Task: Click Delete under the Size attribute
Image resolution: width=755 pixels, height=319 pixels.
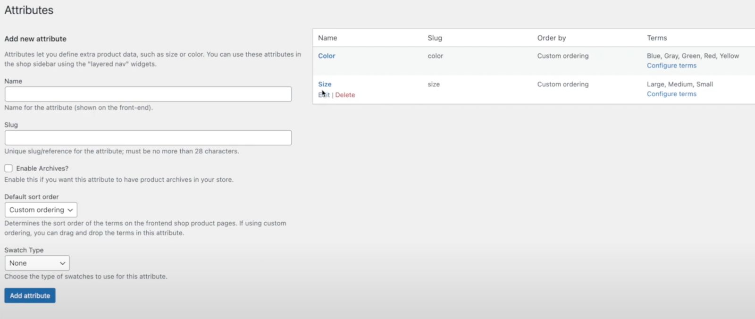Action: click(345, 95)
